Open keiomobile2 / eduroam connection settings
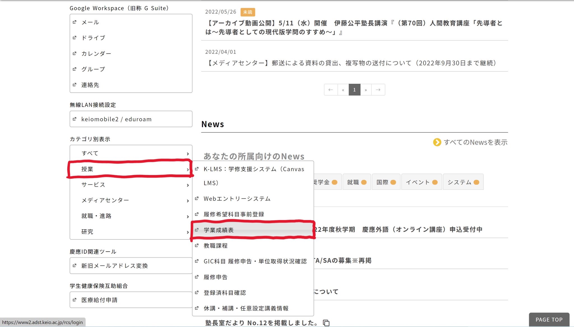The height and width of the screenshot is (327, 574). click(116, 119)
